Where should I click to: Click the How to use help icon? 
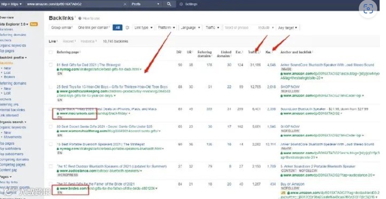(80, 18)
